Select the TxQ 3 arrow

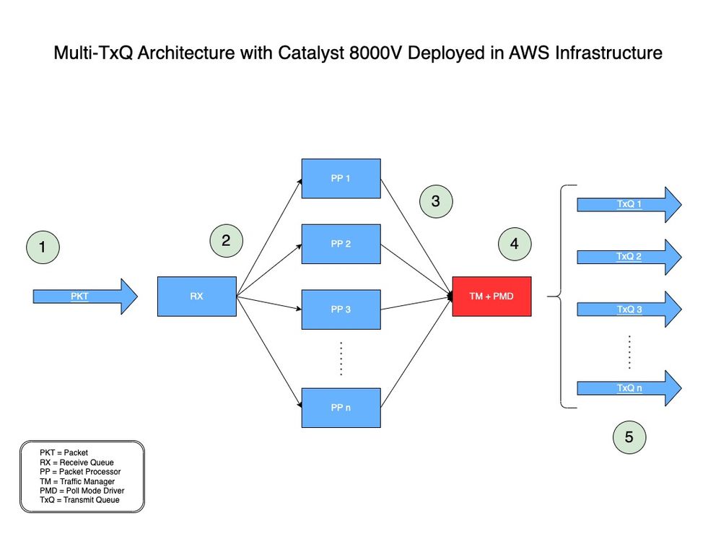pos(629,310)
